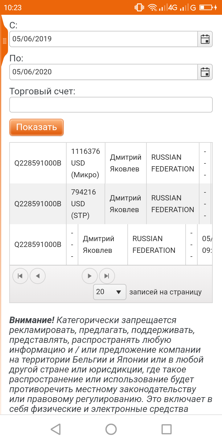
Task: Click the Показать button
Action: (x=36, y=127)
